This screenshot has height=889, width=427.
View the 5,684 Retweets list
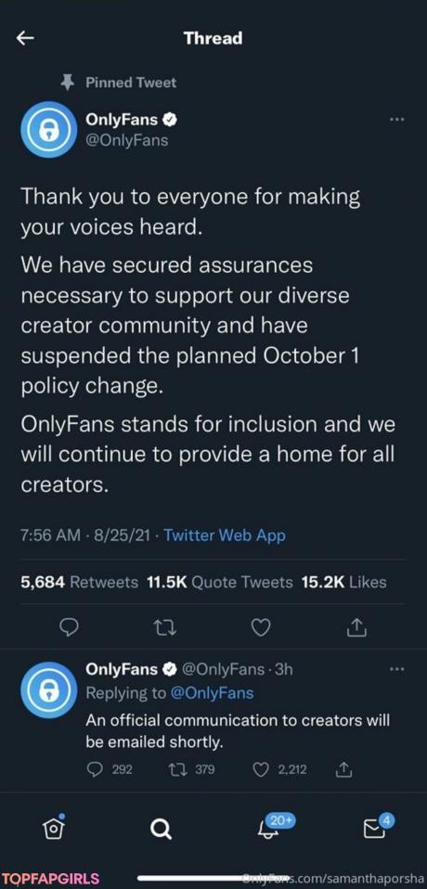(x=80, y=582)
